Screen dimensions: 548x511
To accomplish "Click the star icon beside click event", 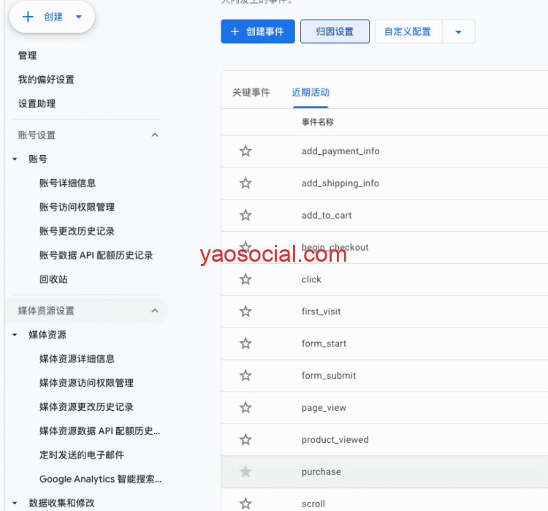I will [x=246, y=279].
